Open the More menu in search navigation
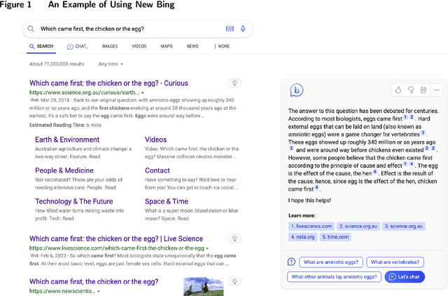Viewport: 448px width, 296px height. point(221,46)
